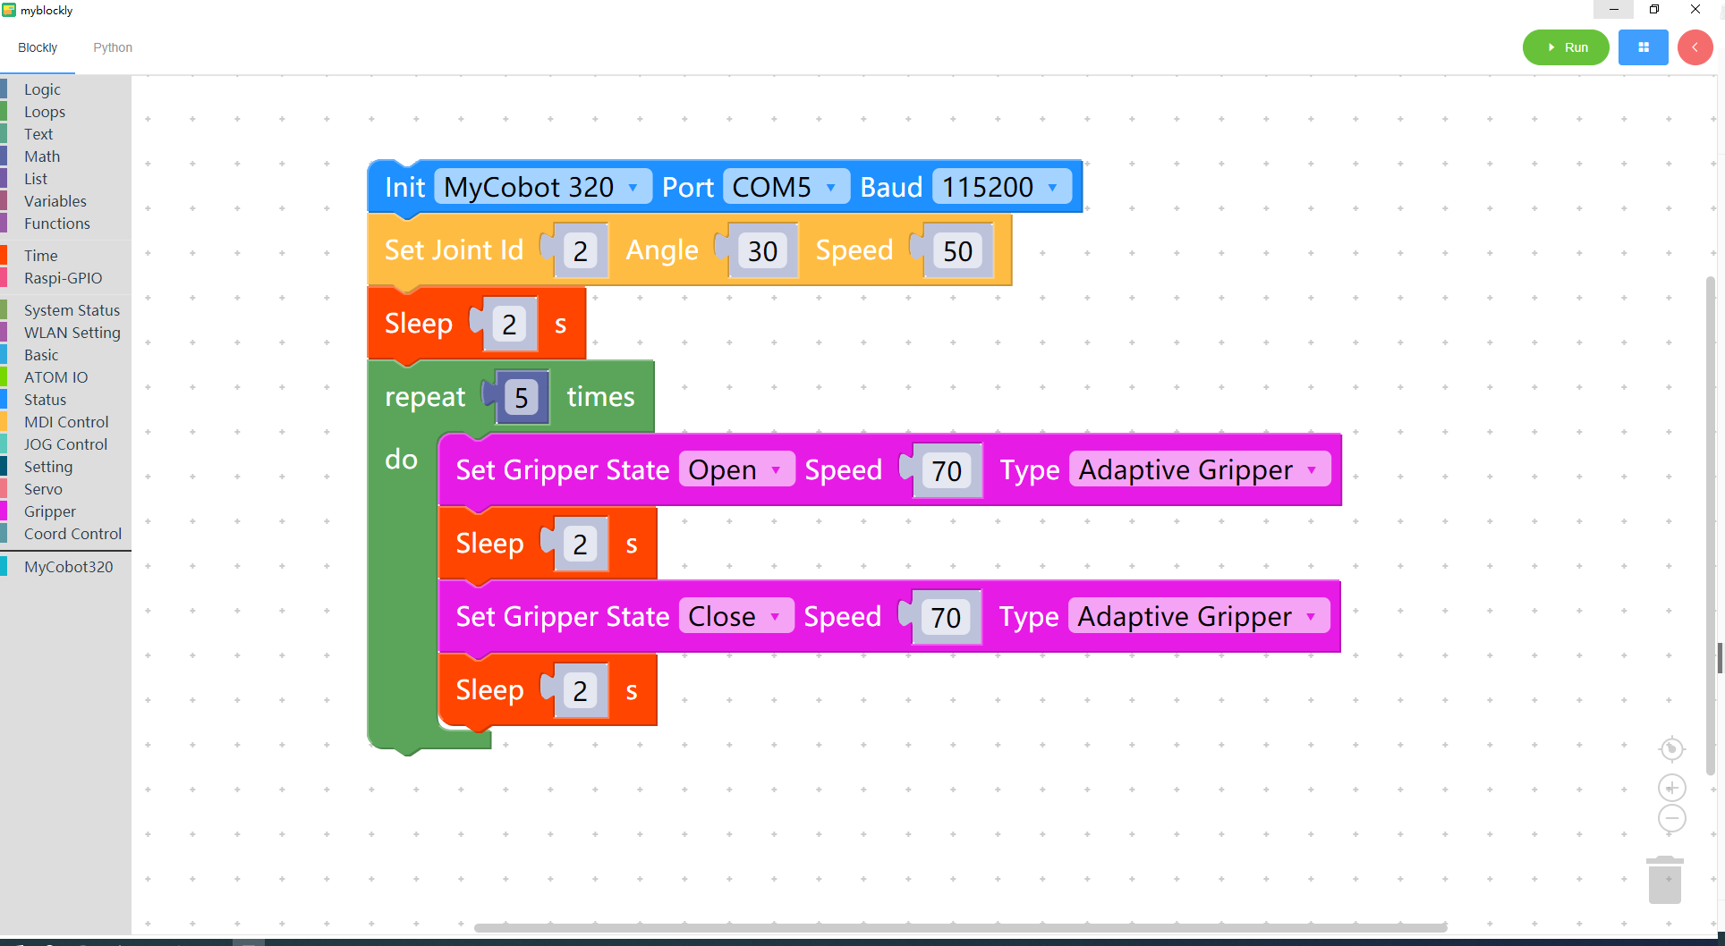Change the Close gripper state dropdown
The height and width of the screenshot is (946, 1725).
pos(735,616)
